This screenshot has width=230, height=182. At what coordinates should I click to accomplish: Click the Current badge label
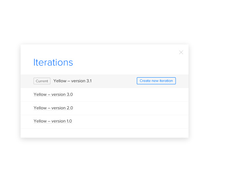(42, 81)
